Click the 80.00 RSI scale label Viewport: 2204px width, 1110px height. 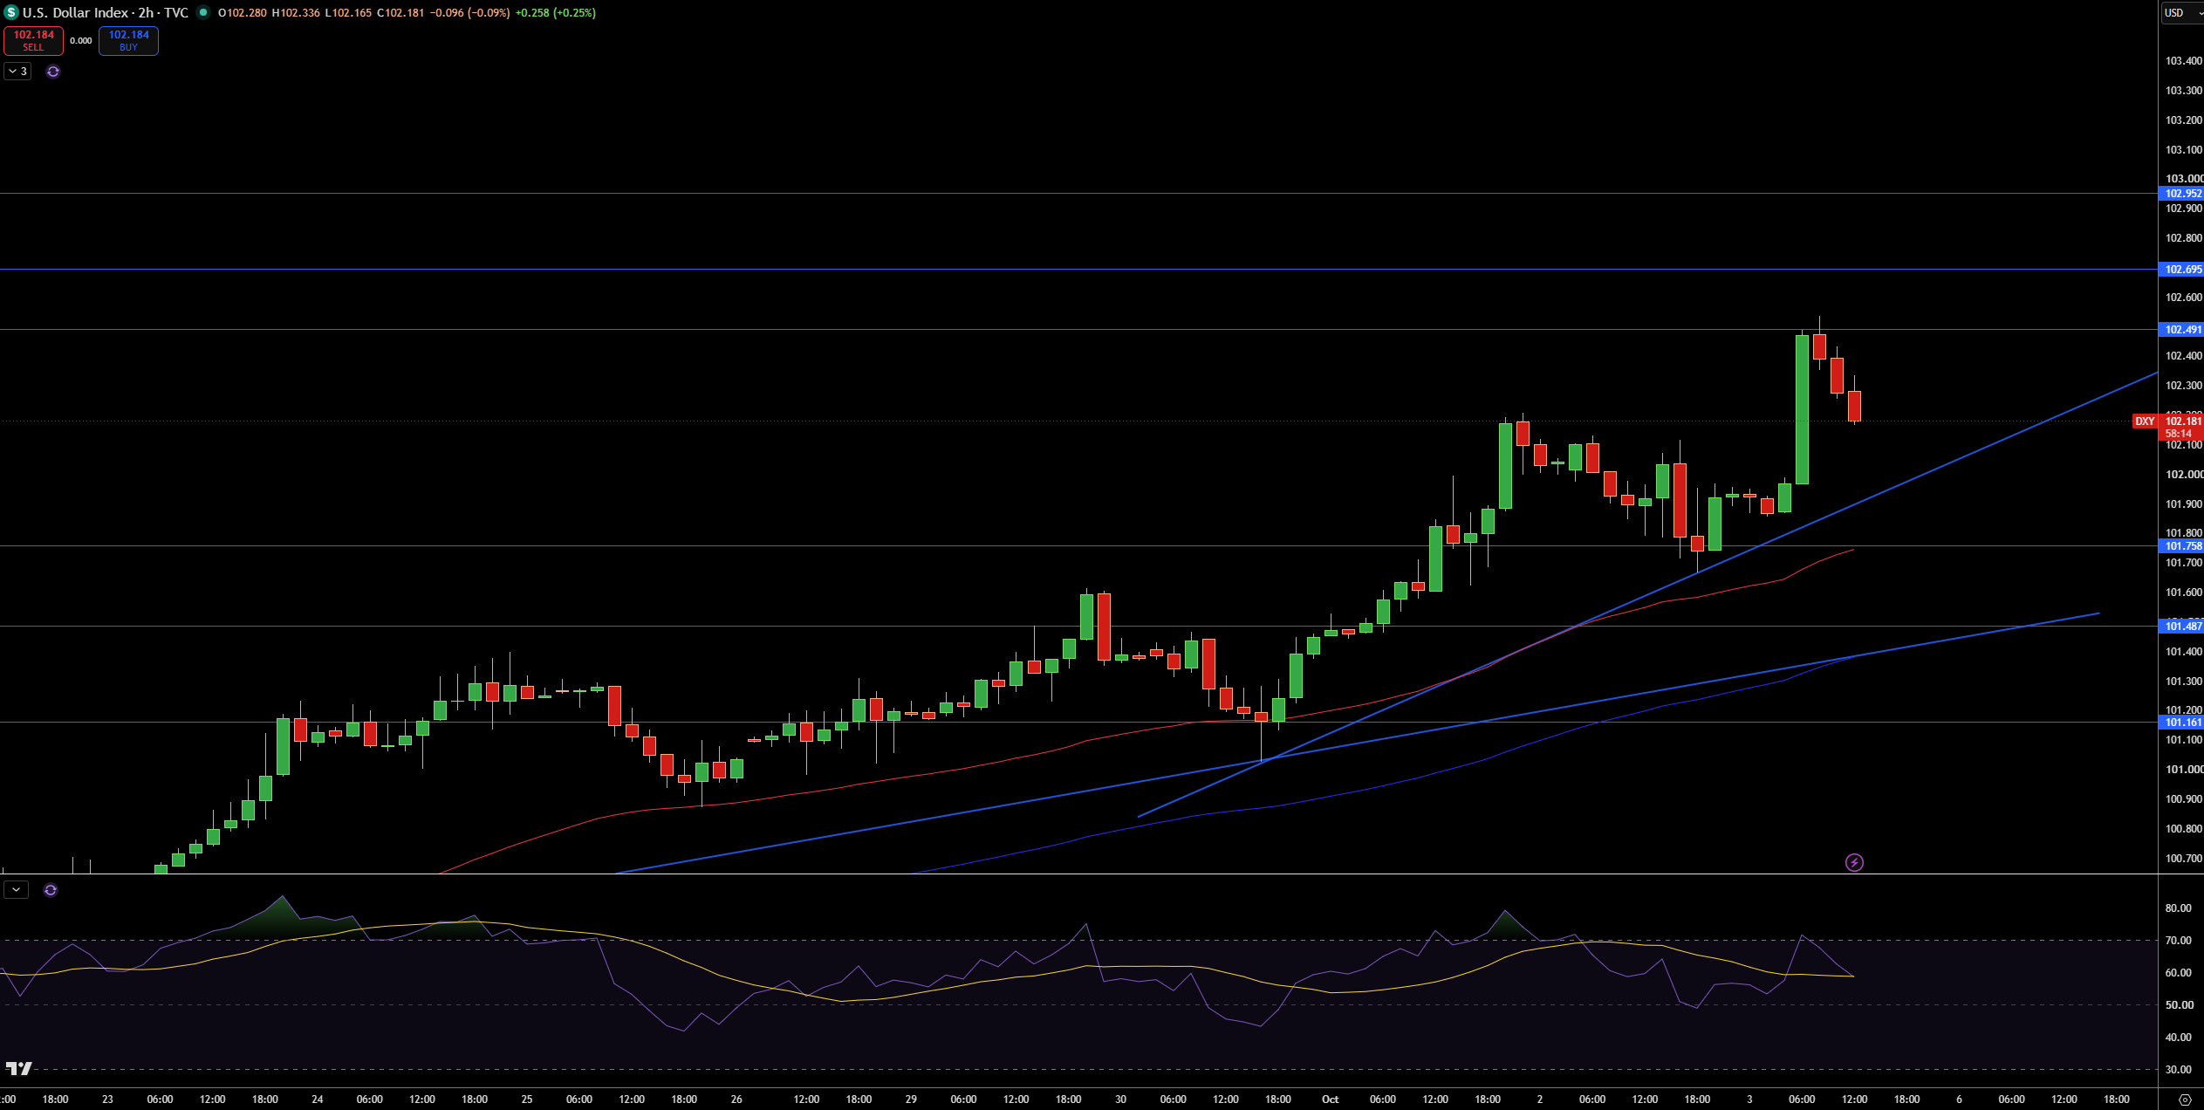point(2179,908)
